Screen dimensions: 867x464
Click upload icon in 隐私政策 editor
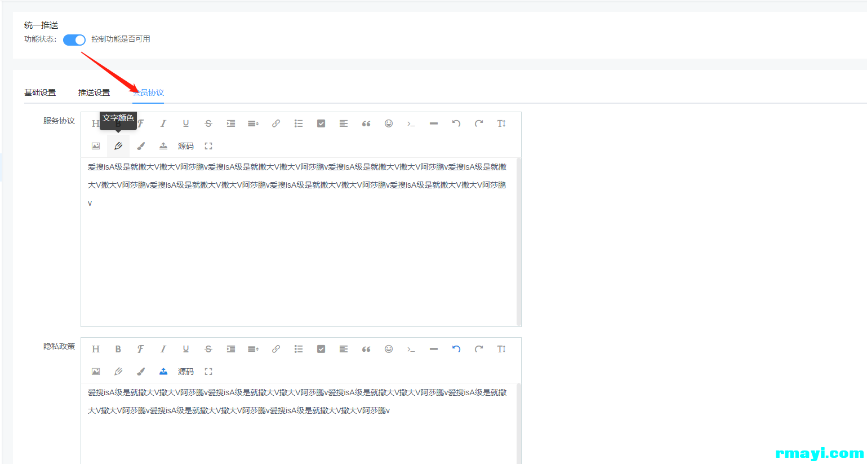(x=163, y=372)
